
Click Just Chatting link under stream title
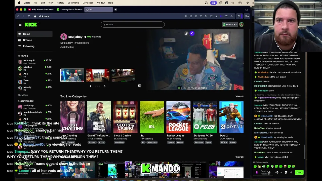point(67,47)
